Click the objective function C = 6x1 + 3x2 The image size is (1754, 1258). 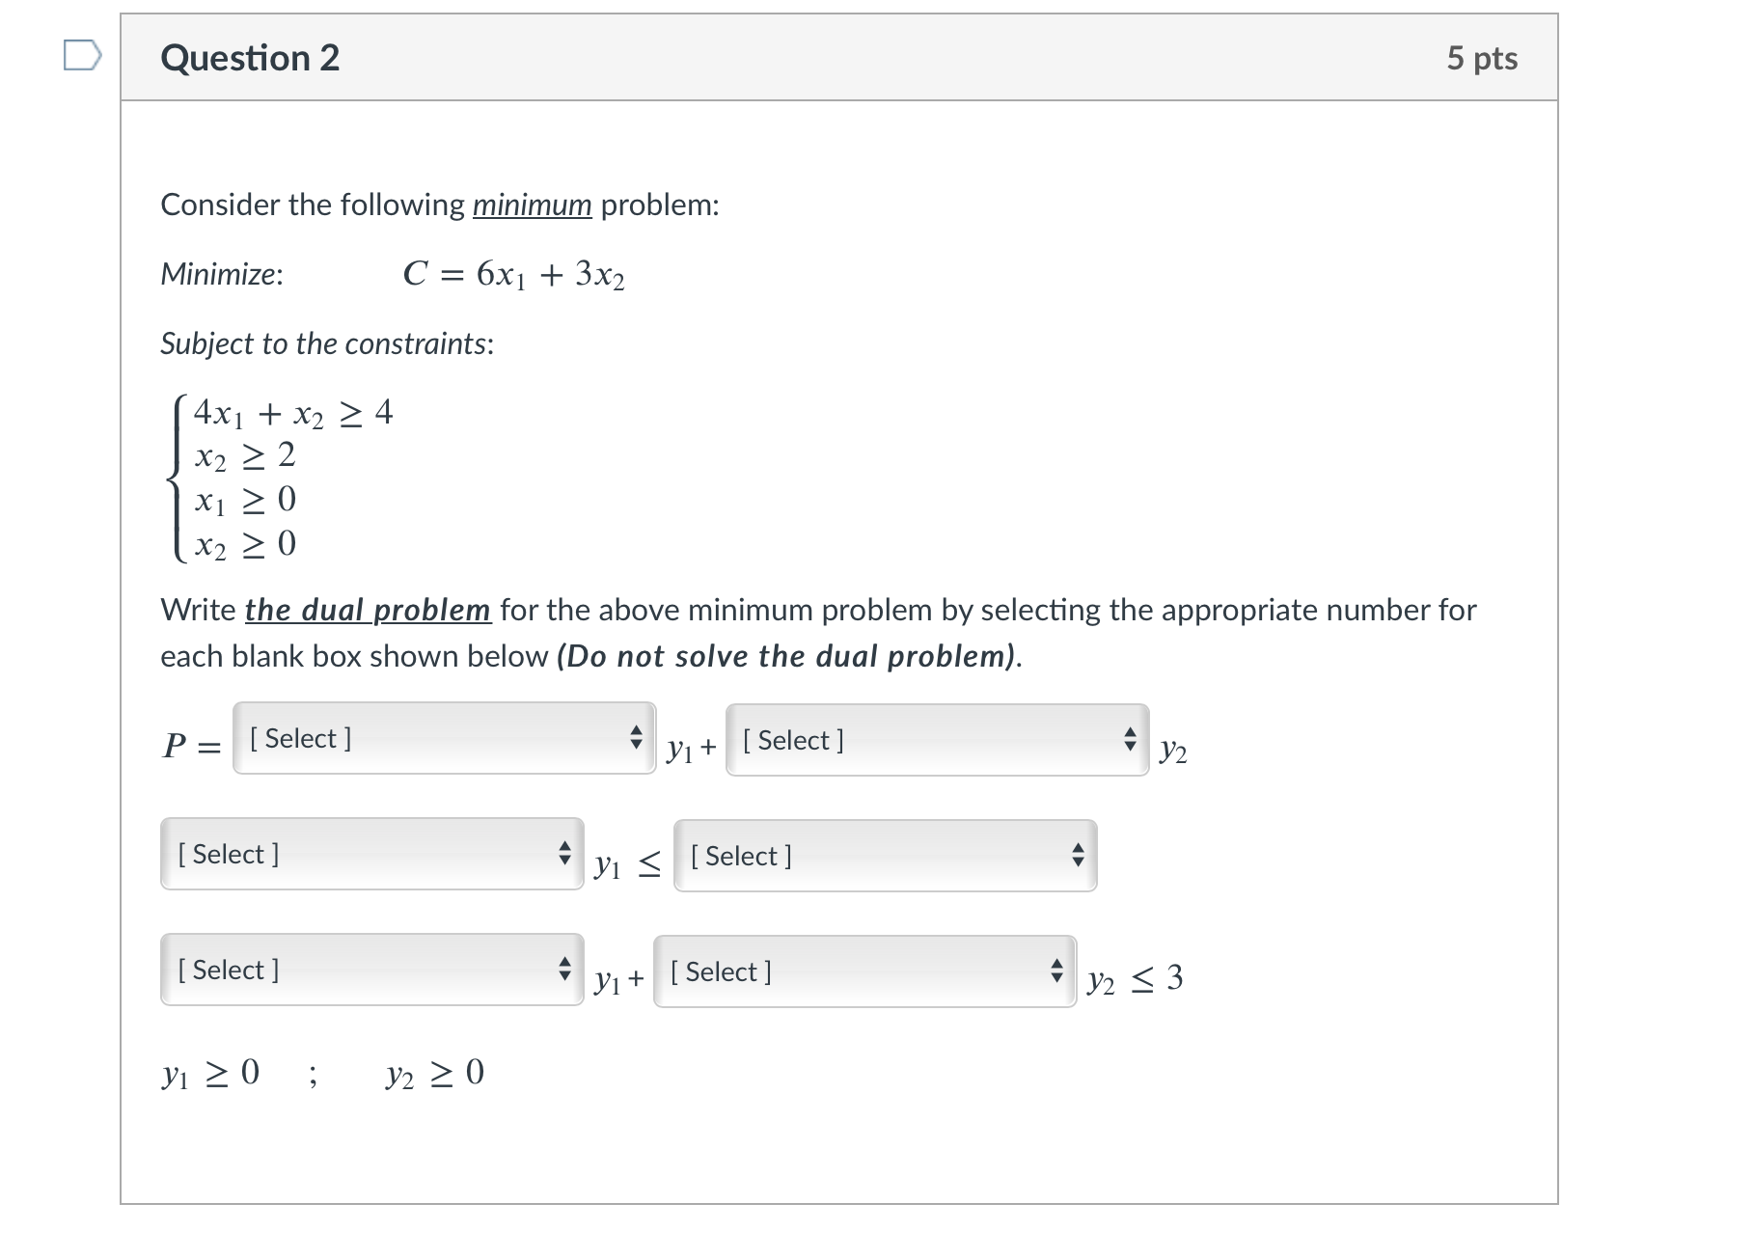(x=514, y=275)
